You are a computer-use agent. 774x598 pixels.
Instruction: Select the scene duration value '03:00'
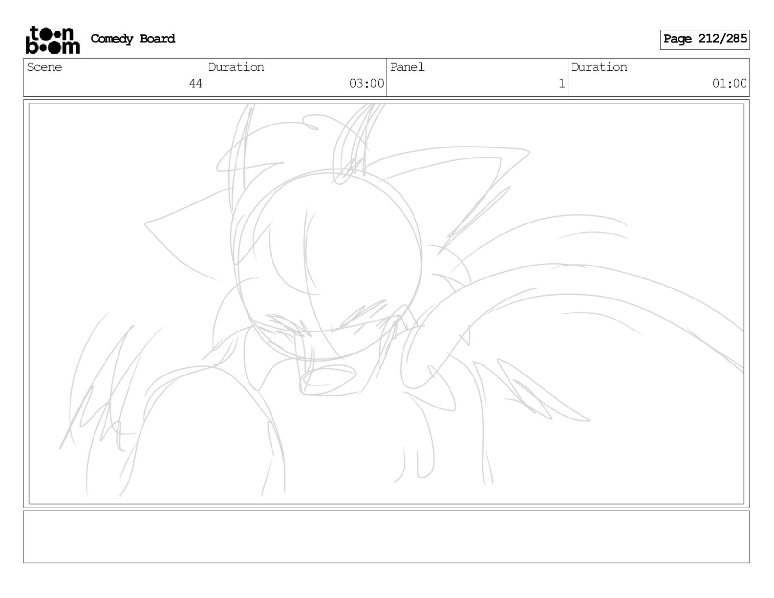click(366, 84)
